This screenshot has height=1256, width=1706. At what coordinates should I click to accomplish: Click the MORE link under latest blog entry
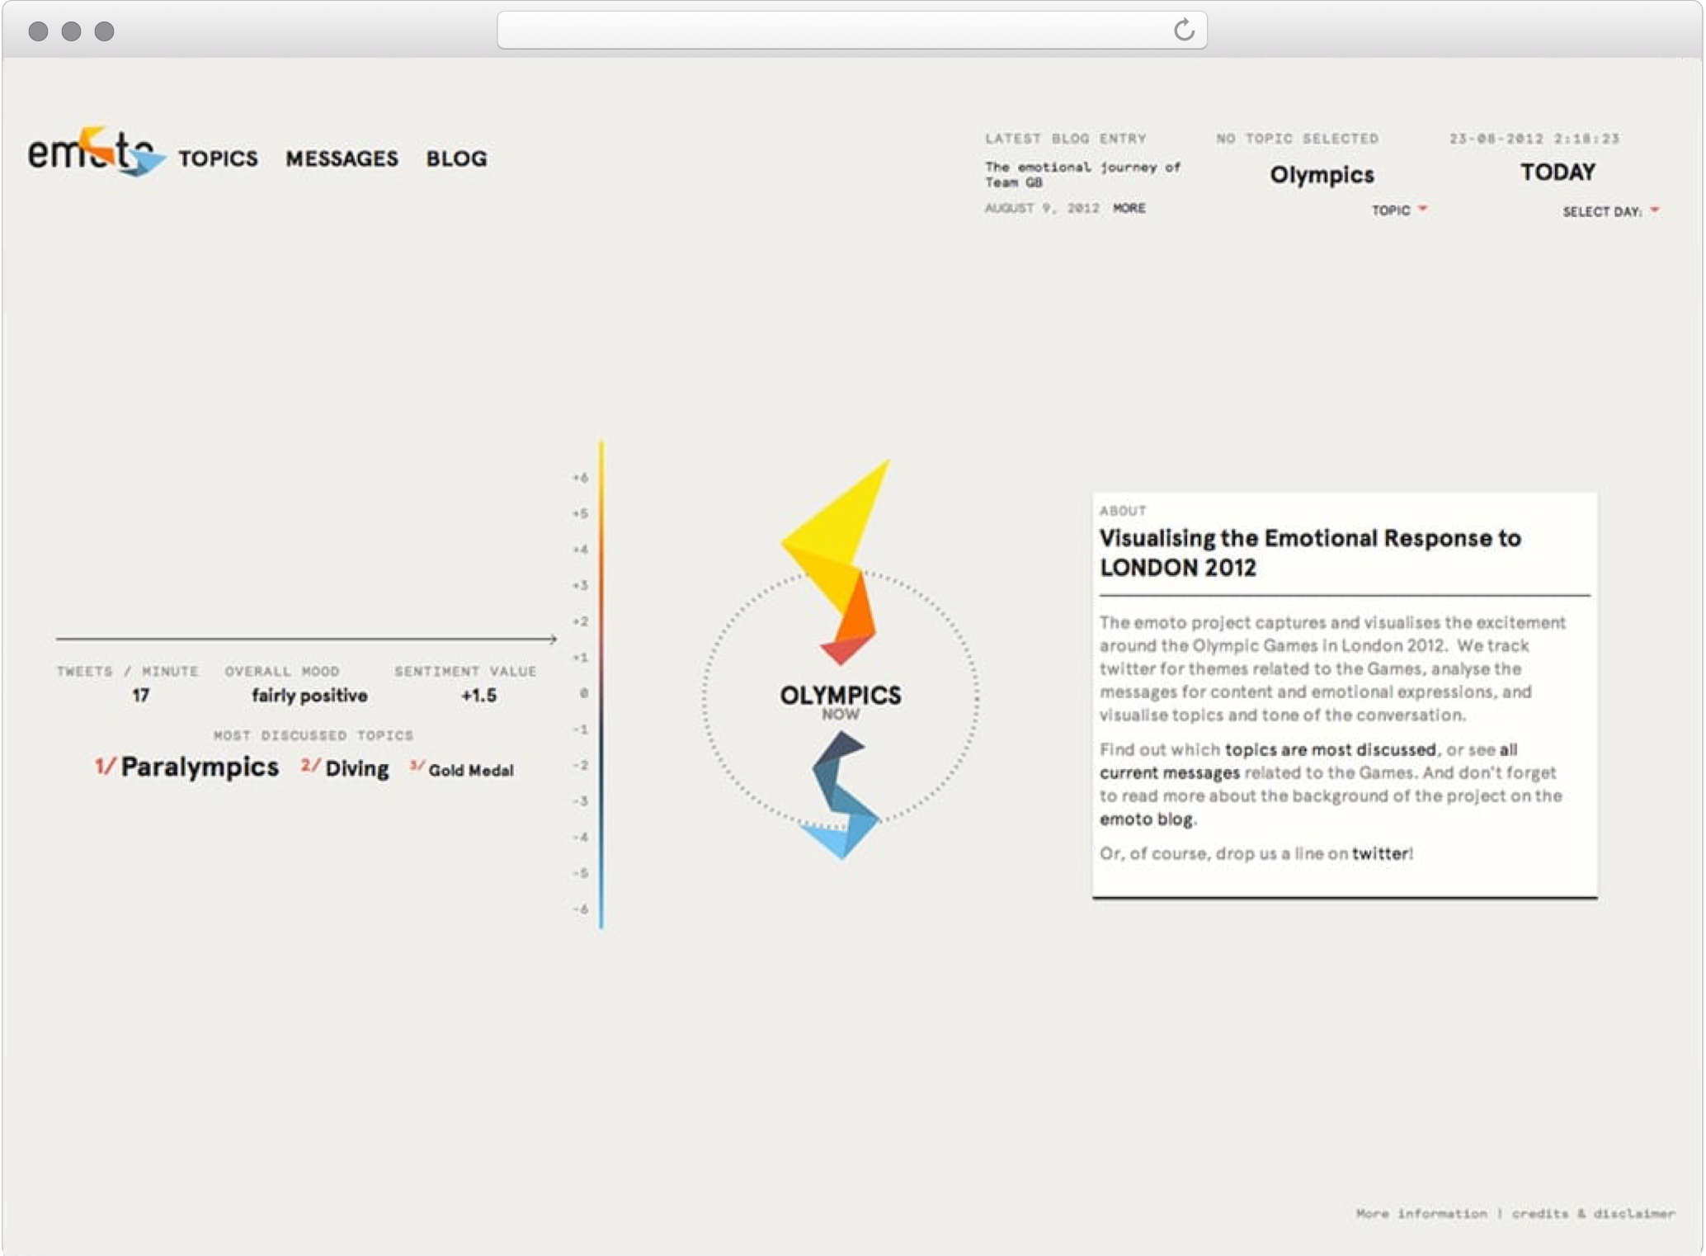coord(1129,208)
